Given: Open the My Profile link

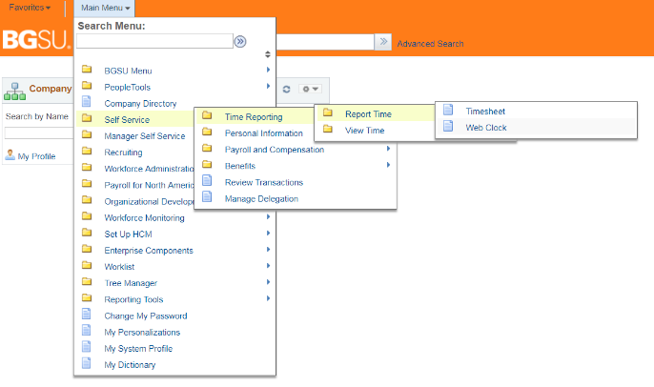Looking at the screenshot, I should pos(36,156).
